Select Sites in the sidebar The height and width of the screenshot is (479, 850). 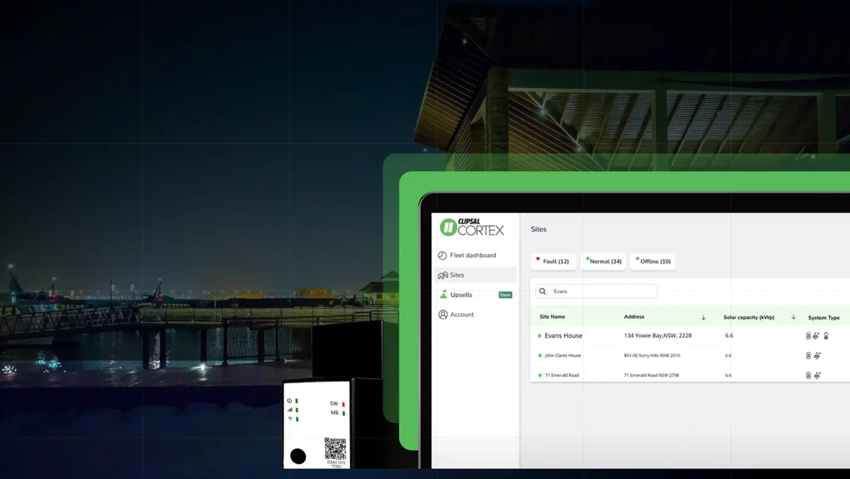pos(457,275)
